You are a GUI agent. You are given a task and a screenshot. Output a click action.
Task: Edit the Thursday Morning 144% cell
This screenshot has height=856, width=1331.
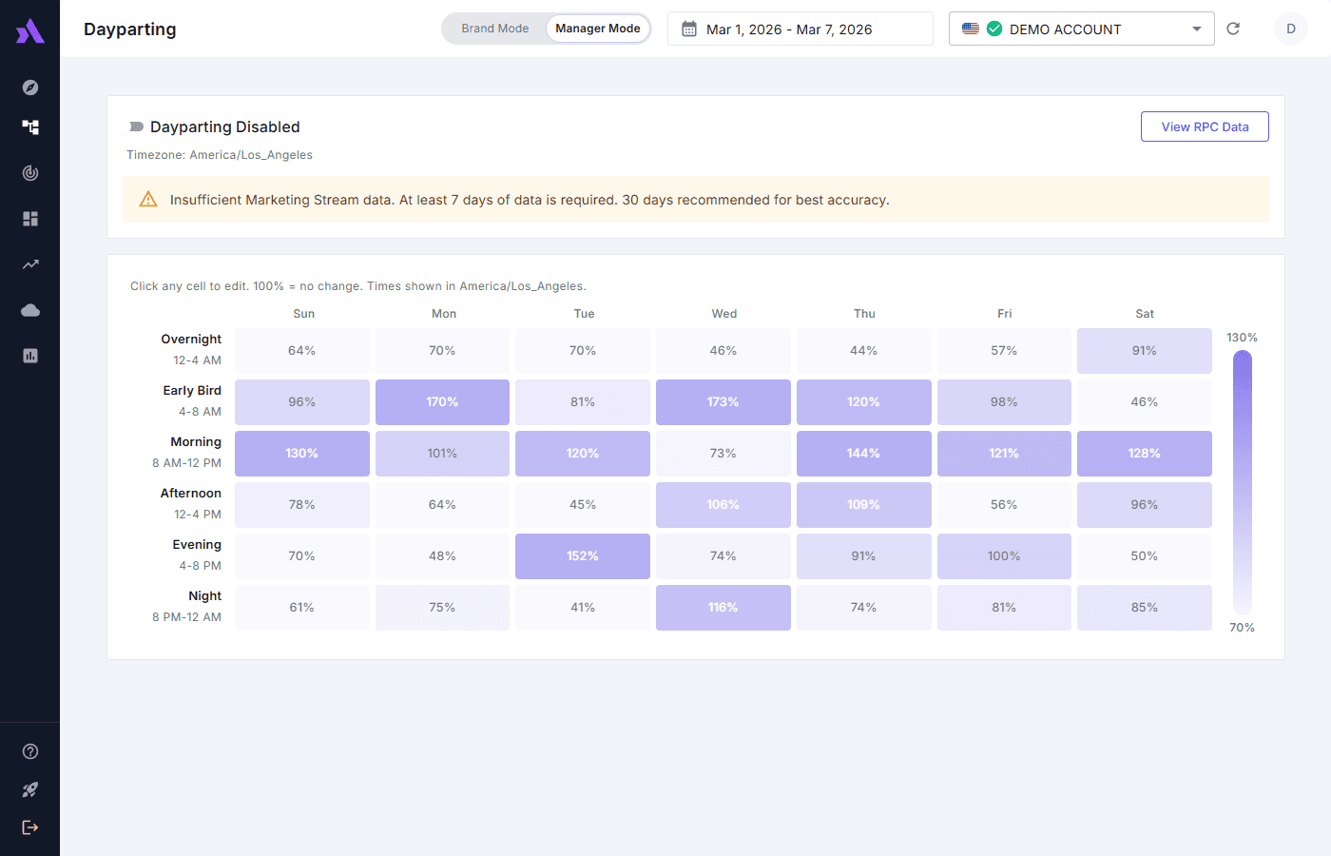click(864, 454)
